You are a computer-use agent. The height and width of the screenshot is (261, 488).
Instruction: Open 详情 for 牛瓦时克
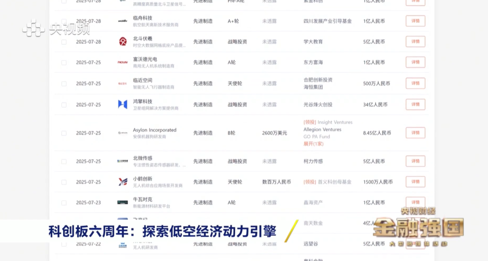coord(416,202)
